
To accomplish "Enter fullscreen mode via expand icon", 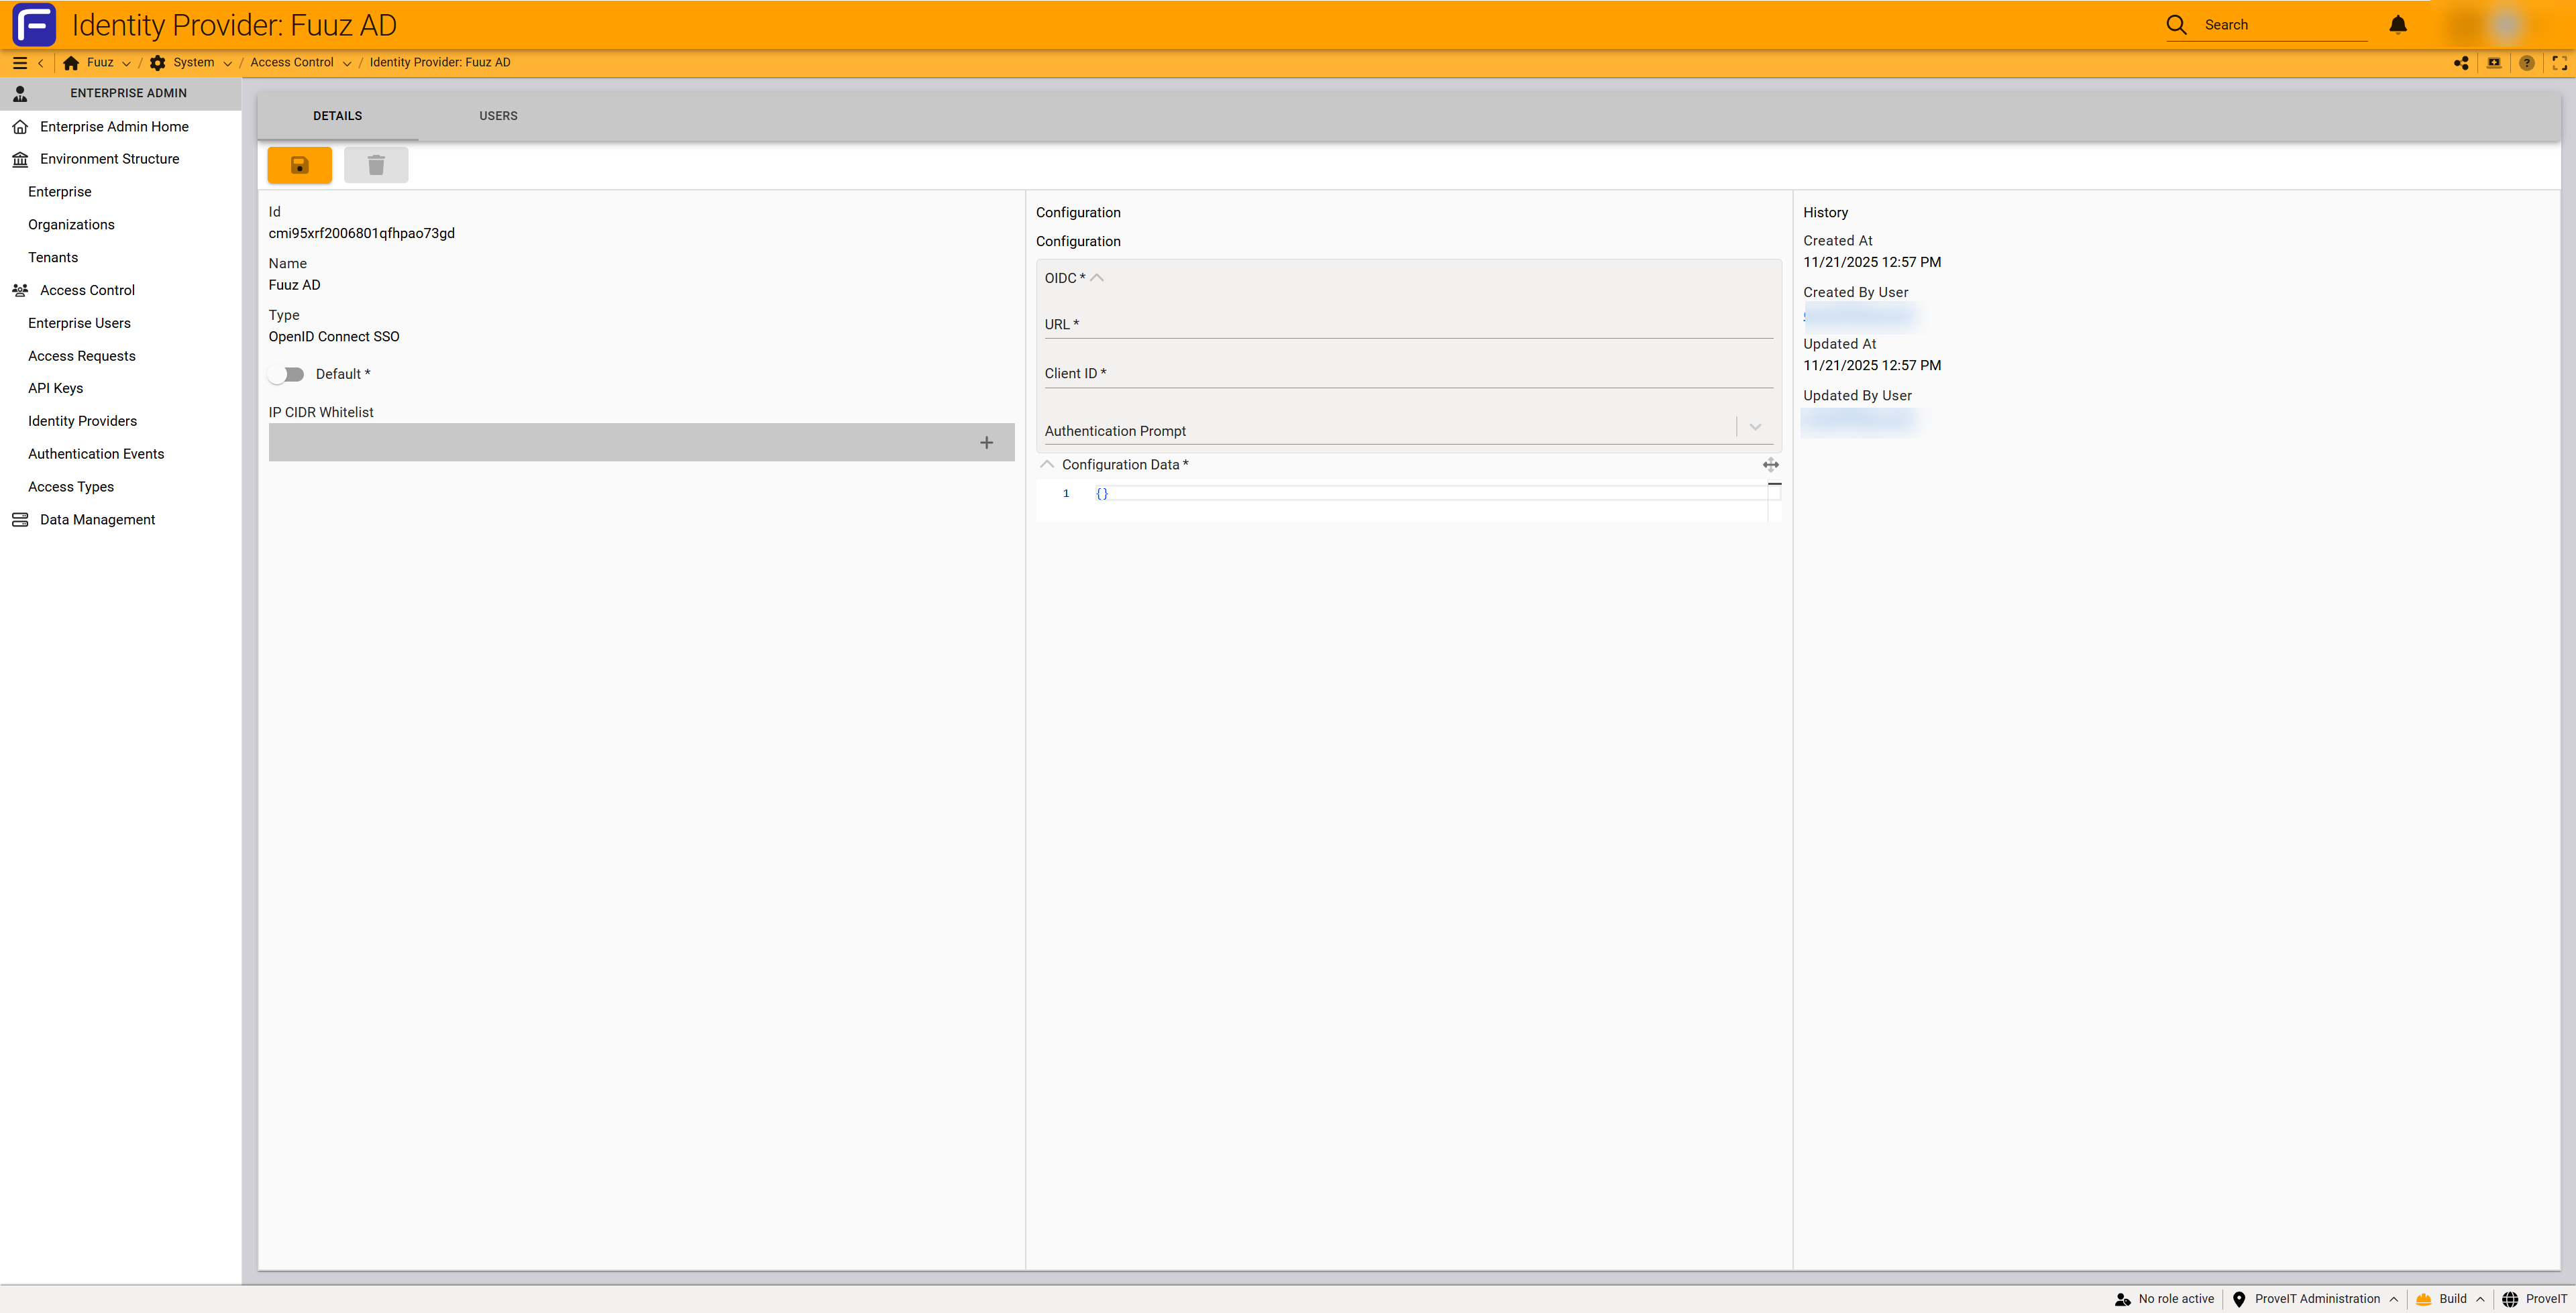I will [x=2559, y=63].
